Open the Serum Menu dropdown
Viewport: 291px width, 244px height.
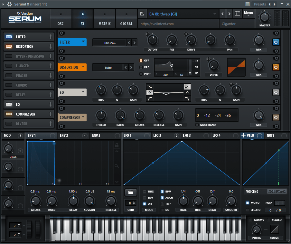[248, 14]
